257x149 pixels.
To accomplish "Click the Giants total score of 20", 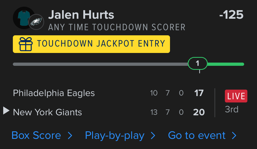I will pos(199,112).
